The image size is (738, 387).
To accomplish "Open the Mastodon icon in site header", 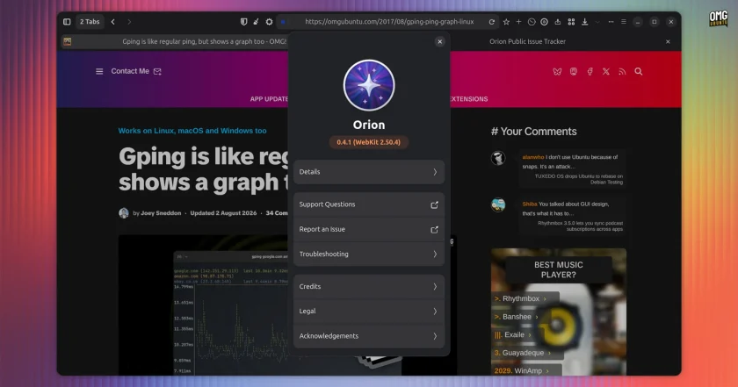I will 573,71.
